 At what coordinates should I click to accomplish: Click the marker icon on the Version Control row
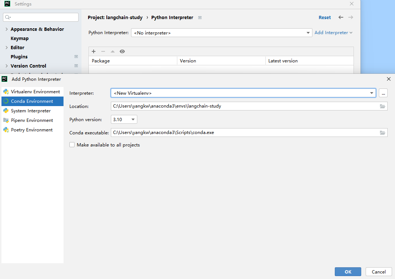pyautogui.click(x=76, y=66)
